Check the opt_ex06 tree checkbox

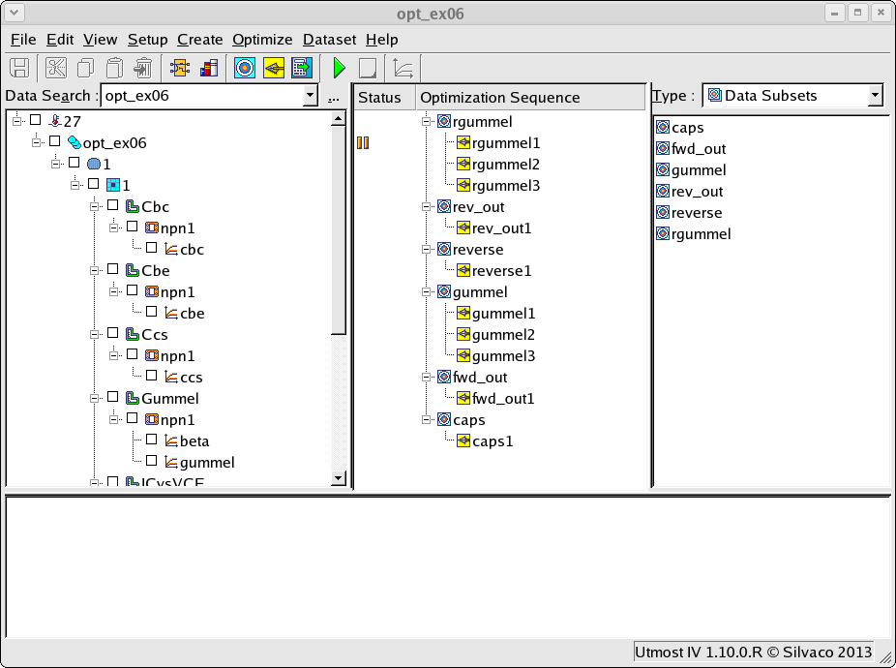(x=55, y=140)
